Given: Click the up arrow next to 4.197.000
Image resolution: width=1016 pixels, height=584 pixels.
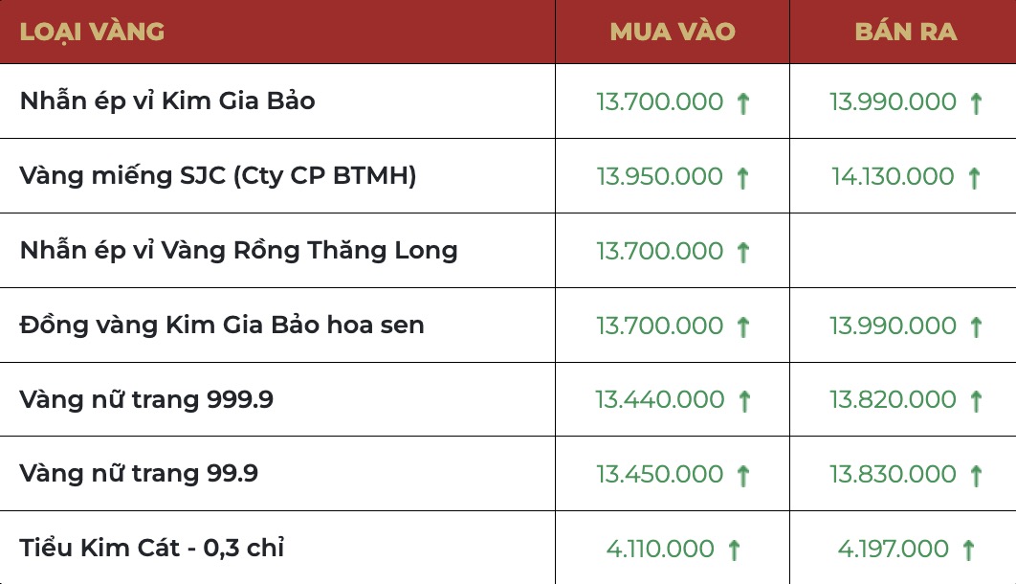Looking at the screenshot, I should point(968,550).
